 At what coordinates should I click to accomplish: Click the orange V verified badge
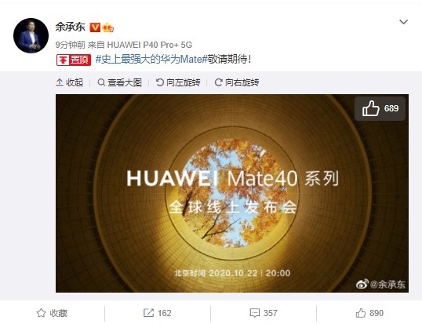95,27
